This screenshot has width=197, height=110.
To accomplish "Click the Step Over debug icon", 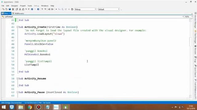I will click(62, 9).
